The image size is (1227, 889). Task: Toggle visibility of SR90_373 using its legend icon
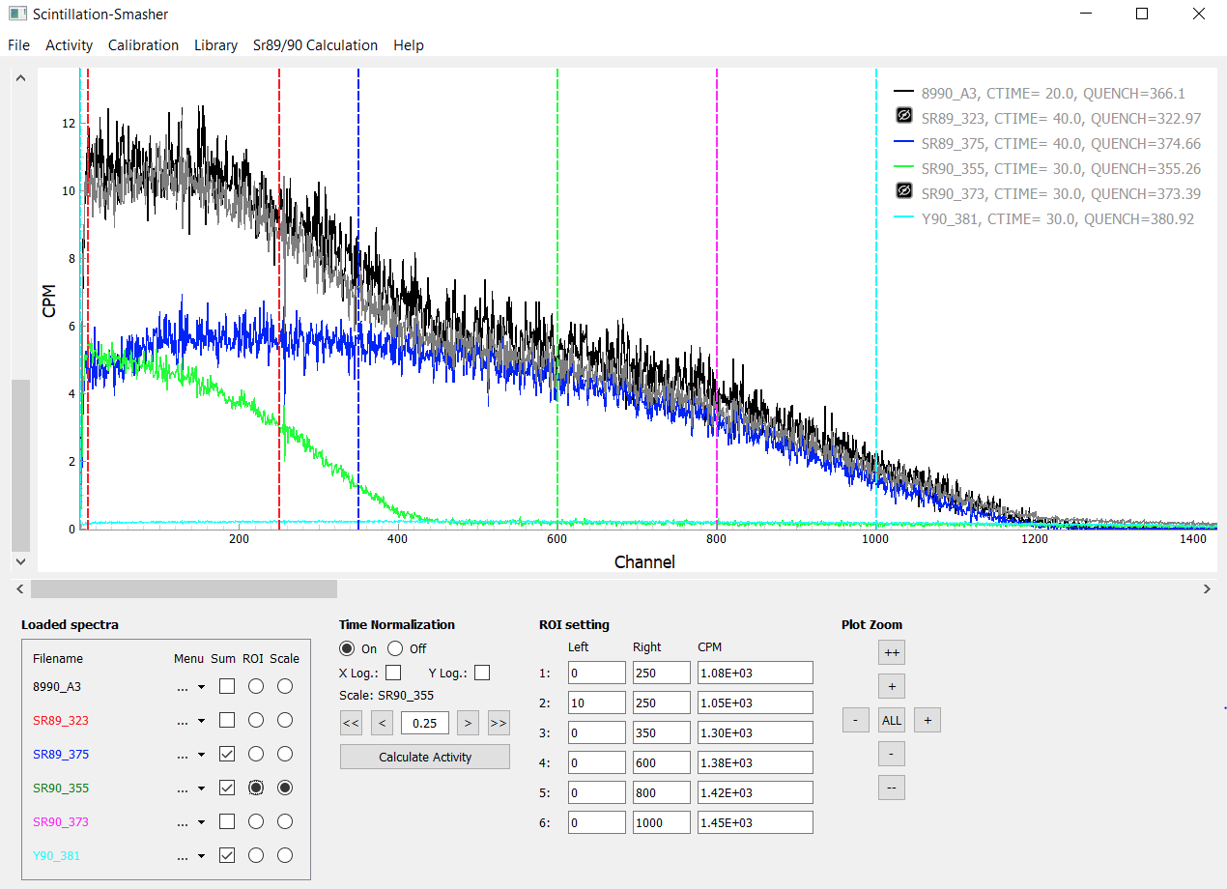pos(902,190)
